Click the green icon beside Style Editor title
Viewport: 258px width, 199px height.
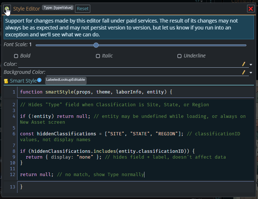[7, 9]
